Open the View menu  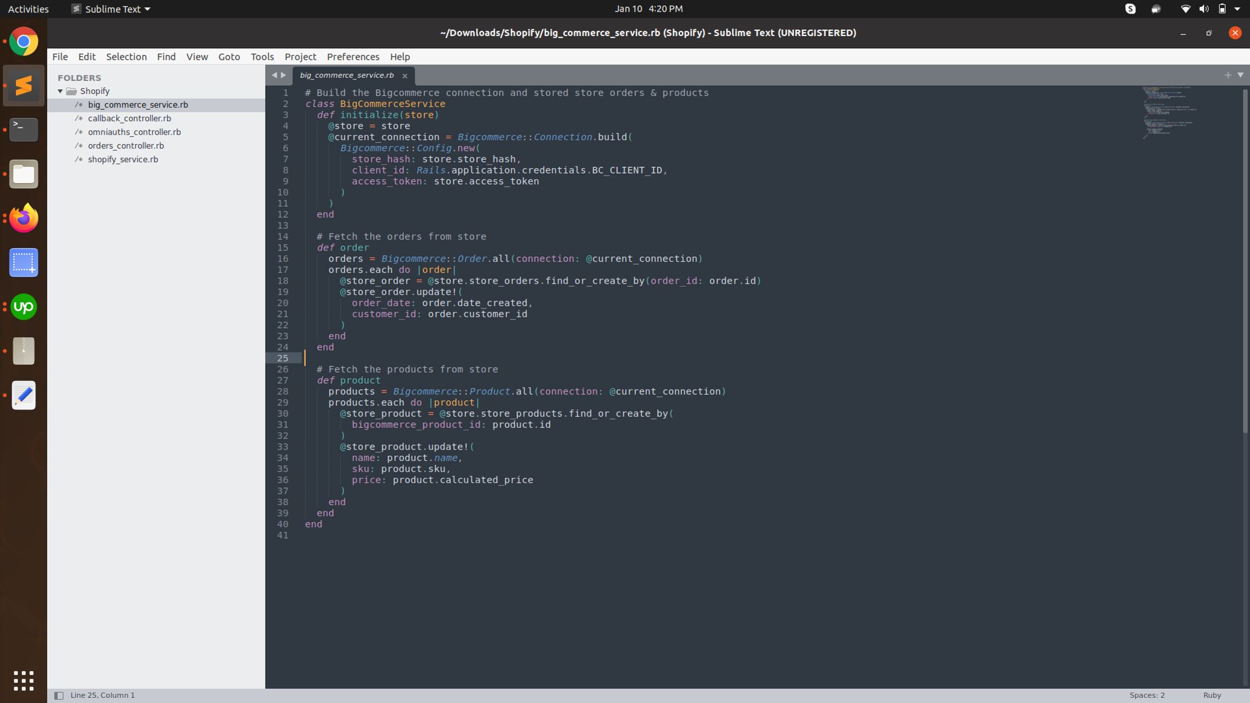click(197, 57)
